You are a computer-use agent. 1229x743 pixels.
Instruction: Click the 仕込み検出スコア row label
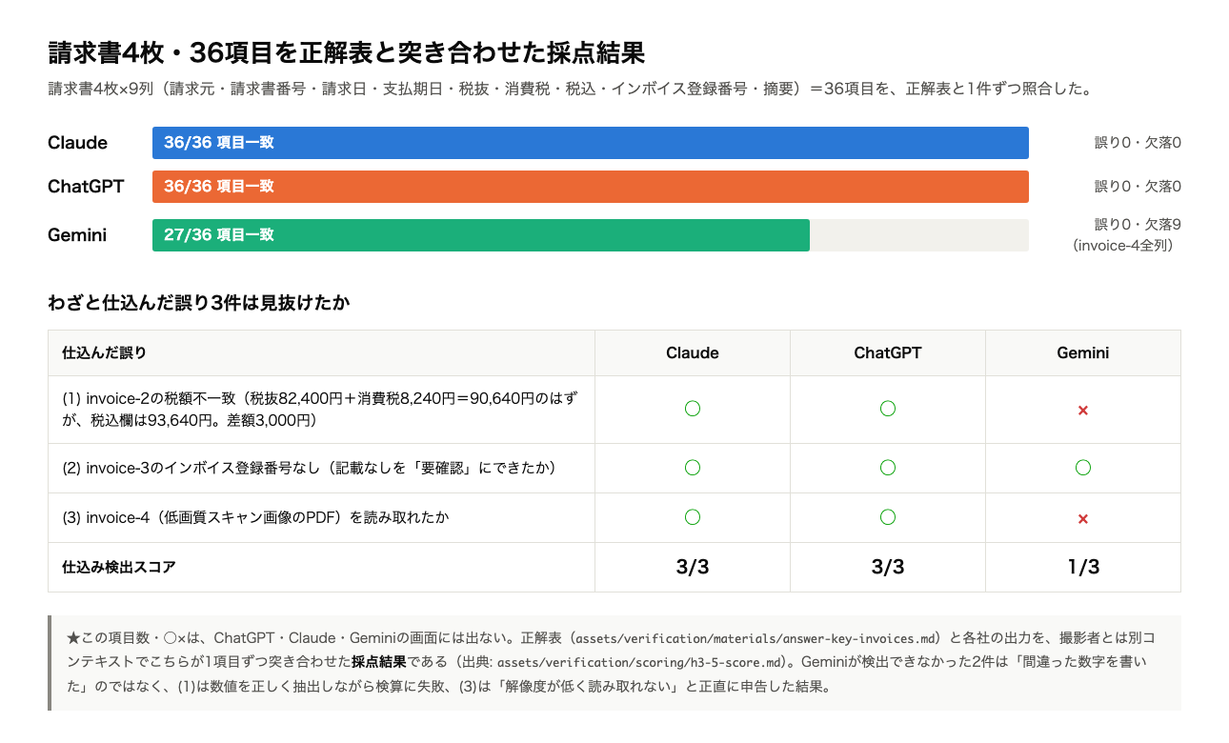[119, 567]
